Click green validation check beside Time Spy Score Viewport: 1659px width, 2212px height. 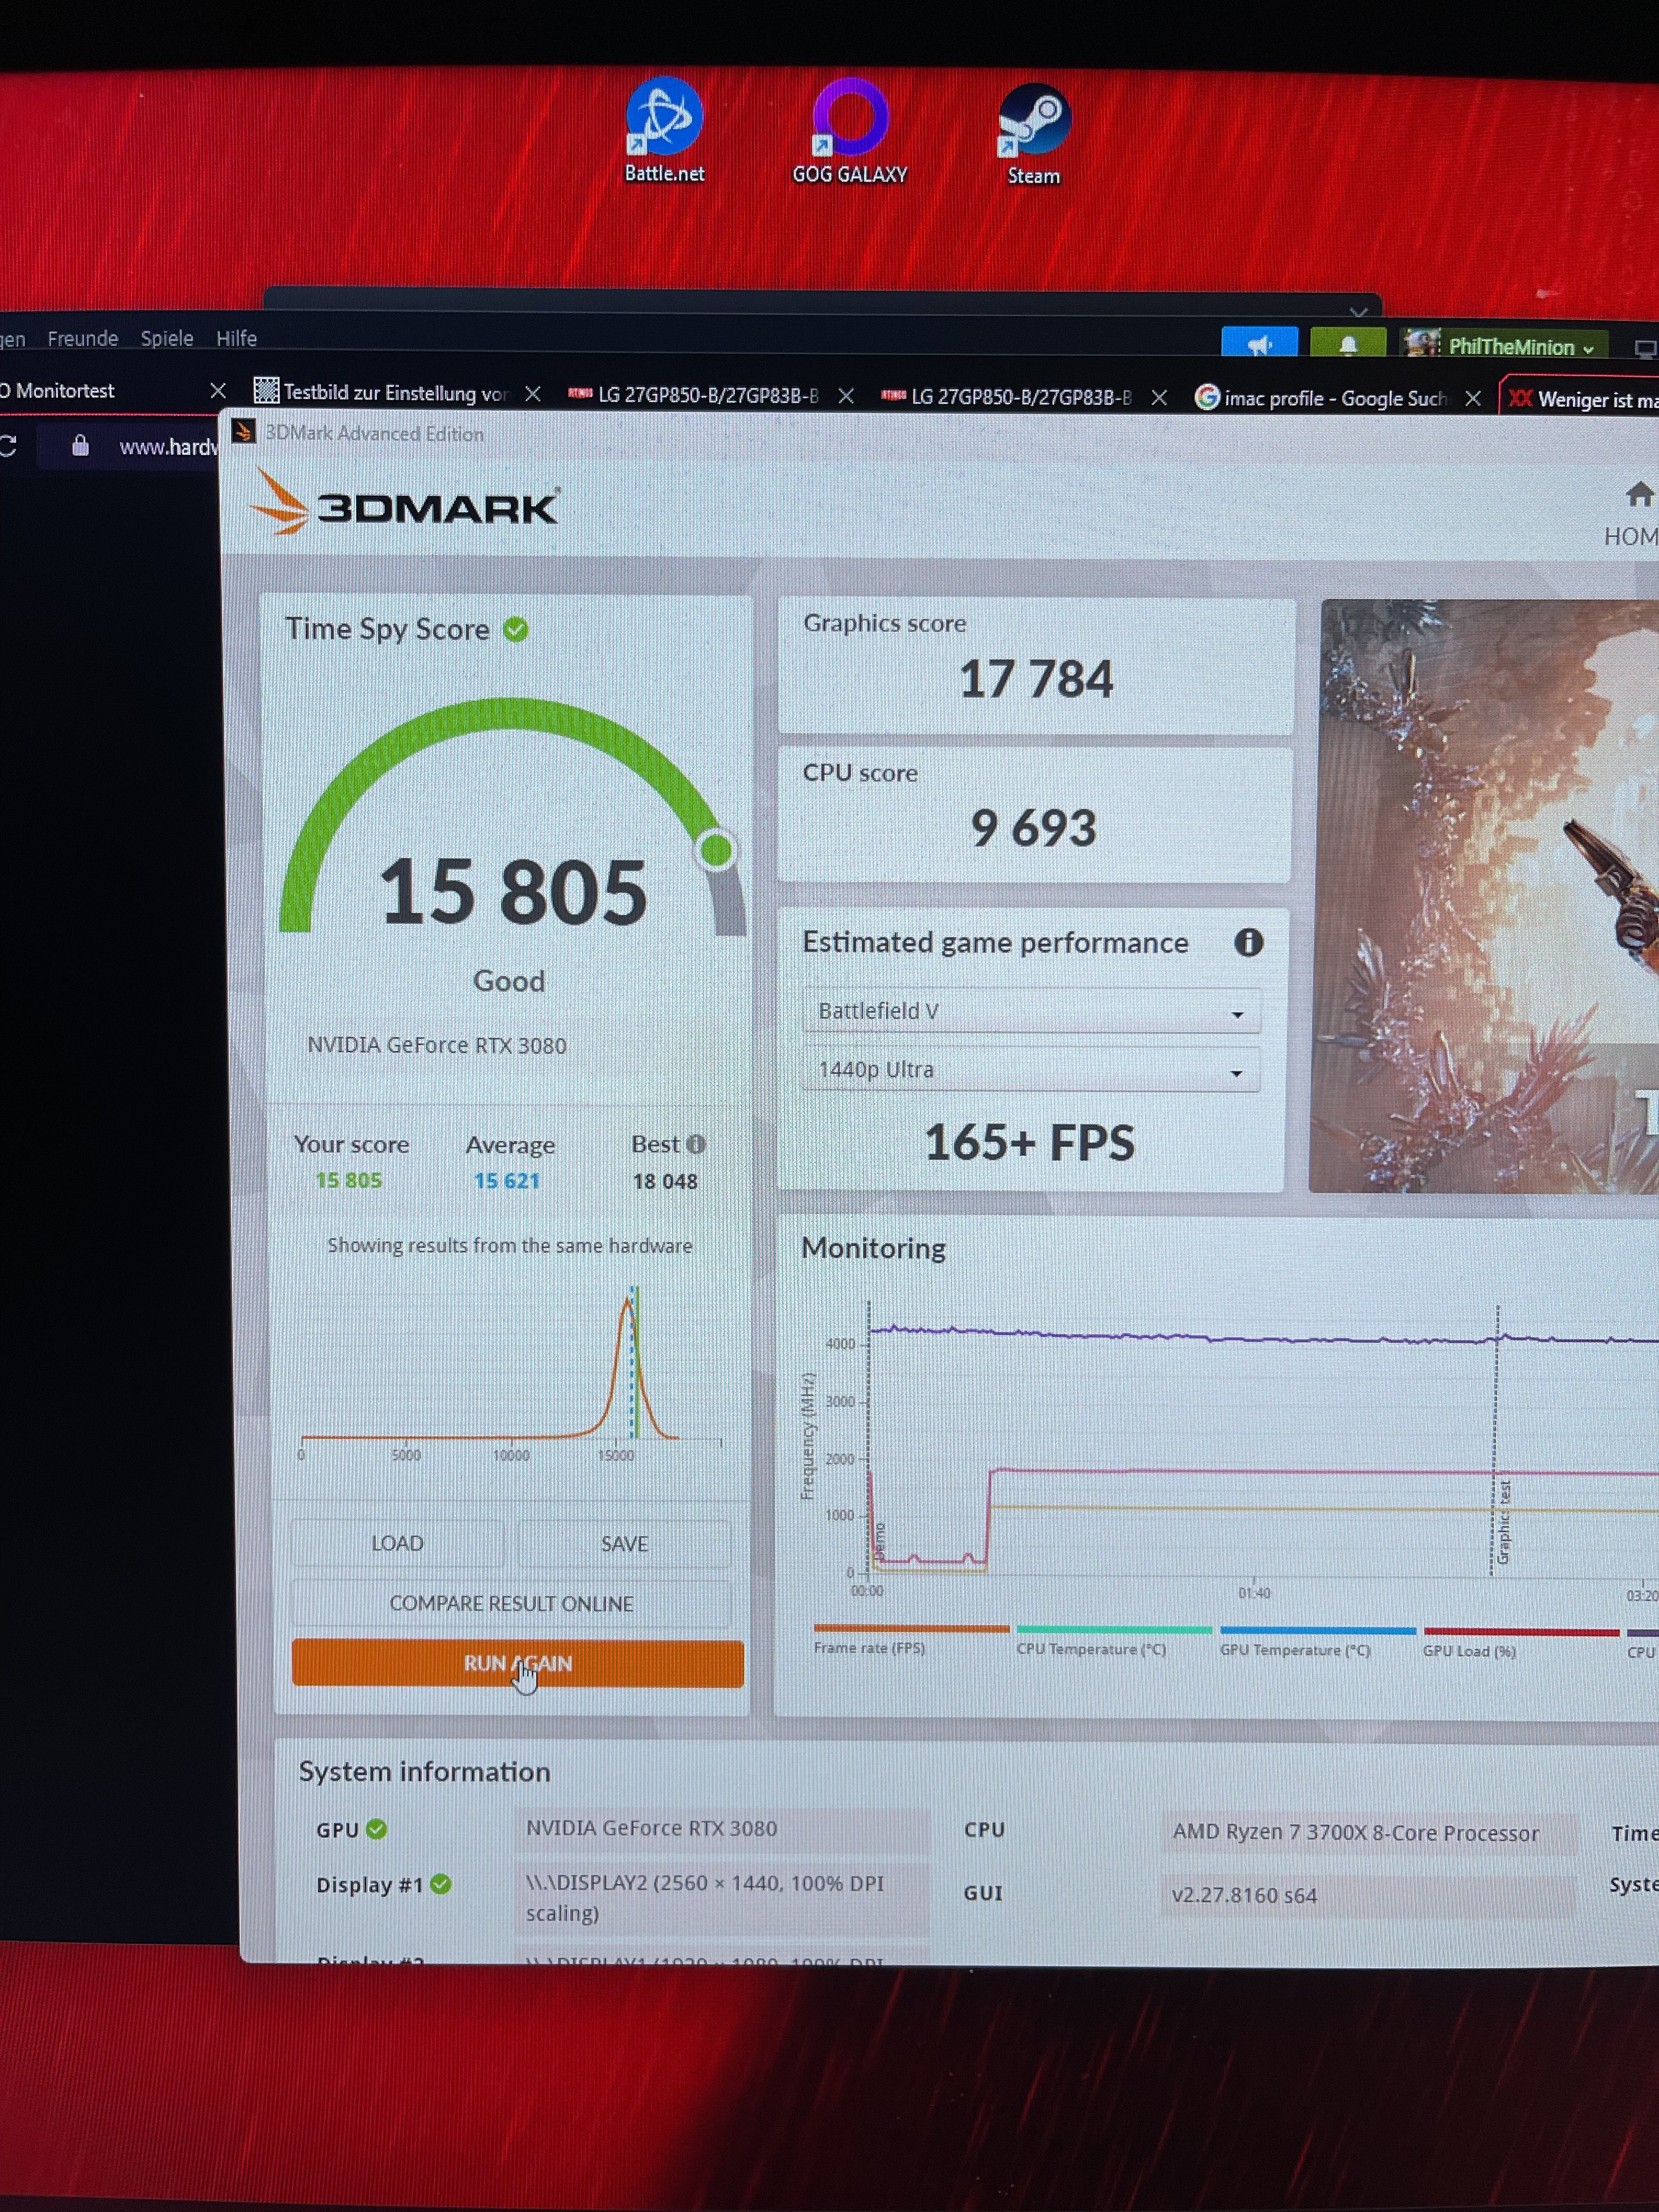tap(516, 629)
